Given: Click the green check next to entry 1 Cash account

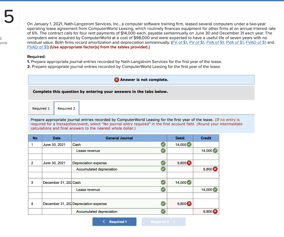Looking at the screenshot, I should [x=163, y=145].
